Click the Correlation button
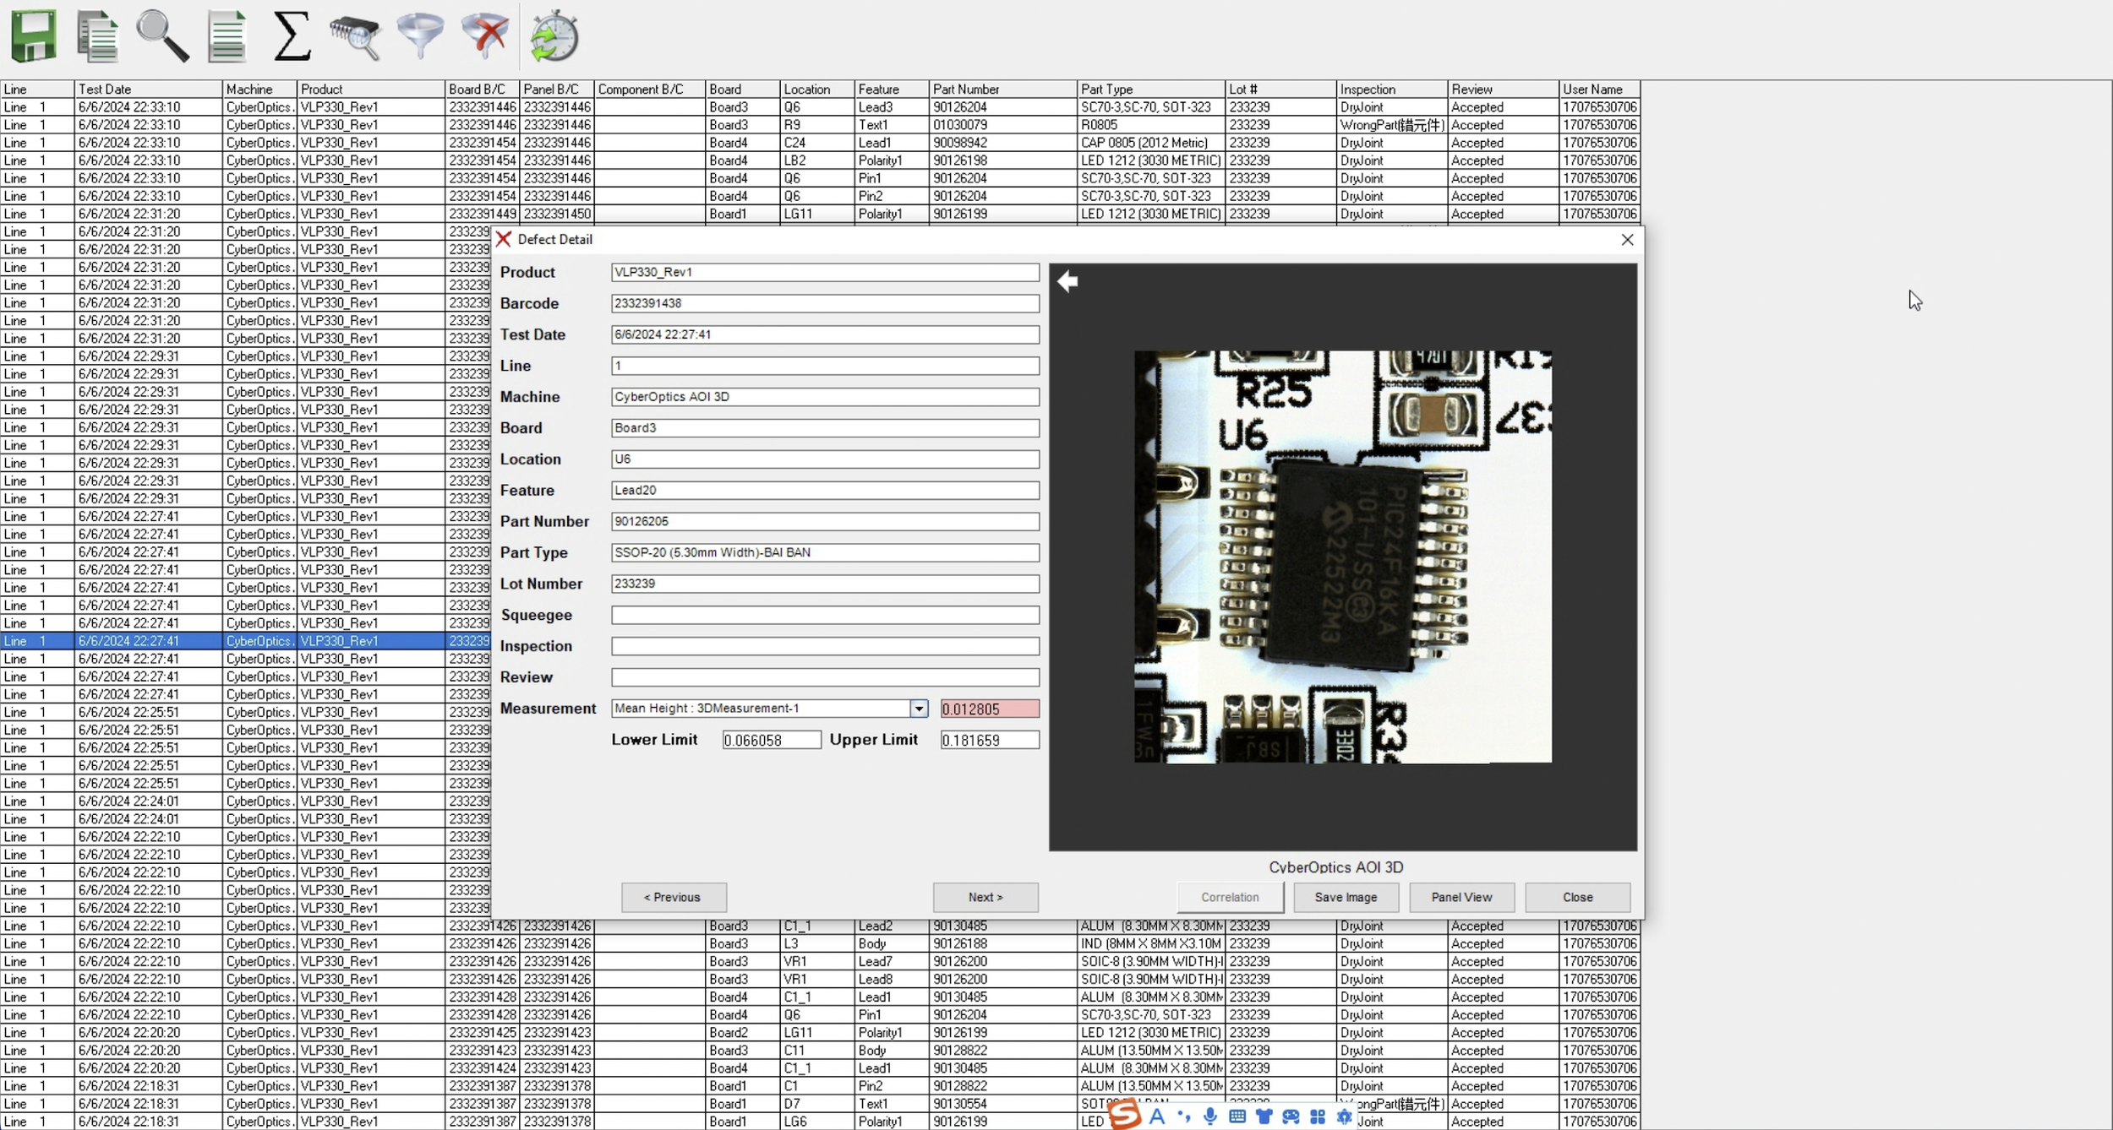This screenshot has height=1130, width=2113. [1230, 897]
